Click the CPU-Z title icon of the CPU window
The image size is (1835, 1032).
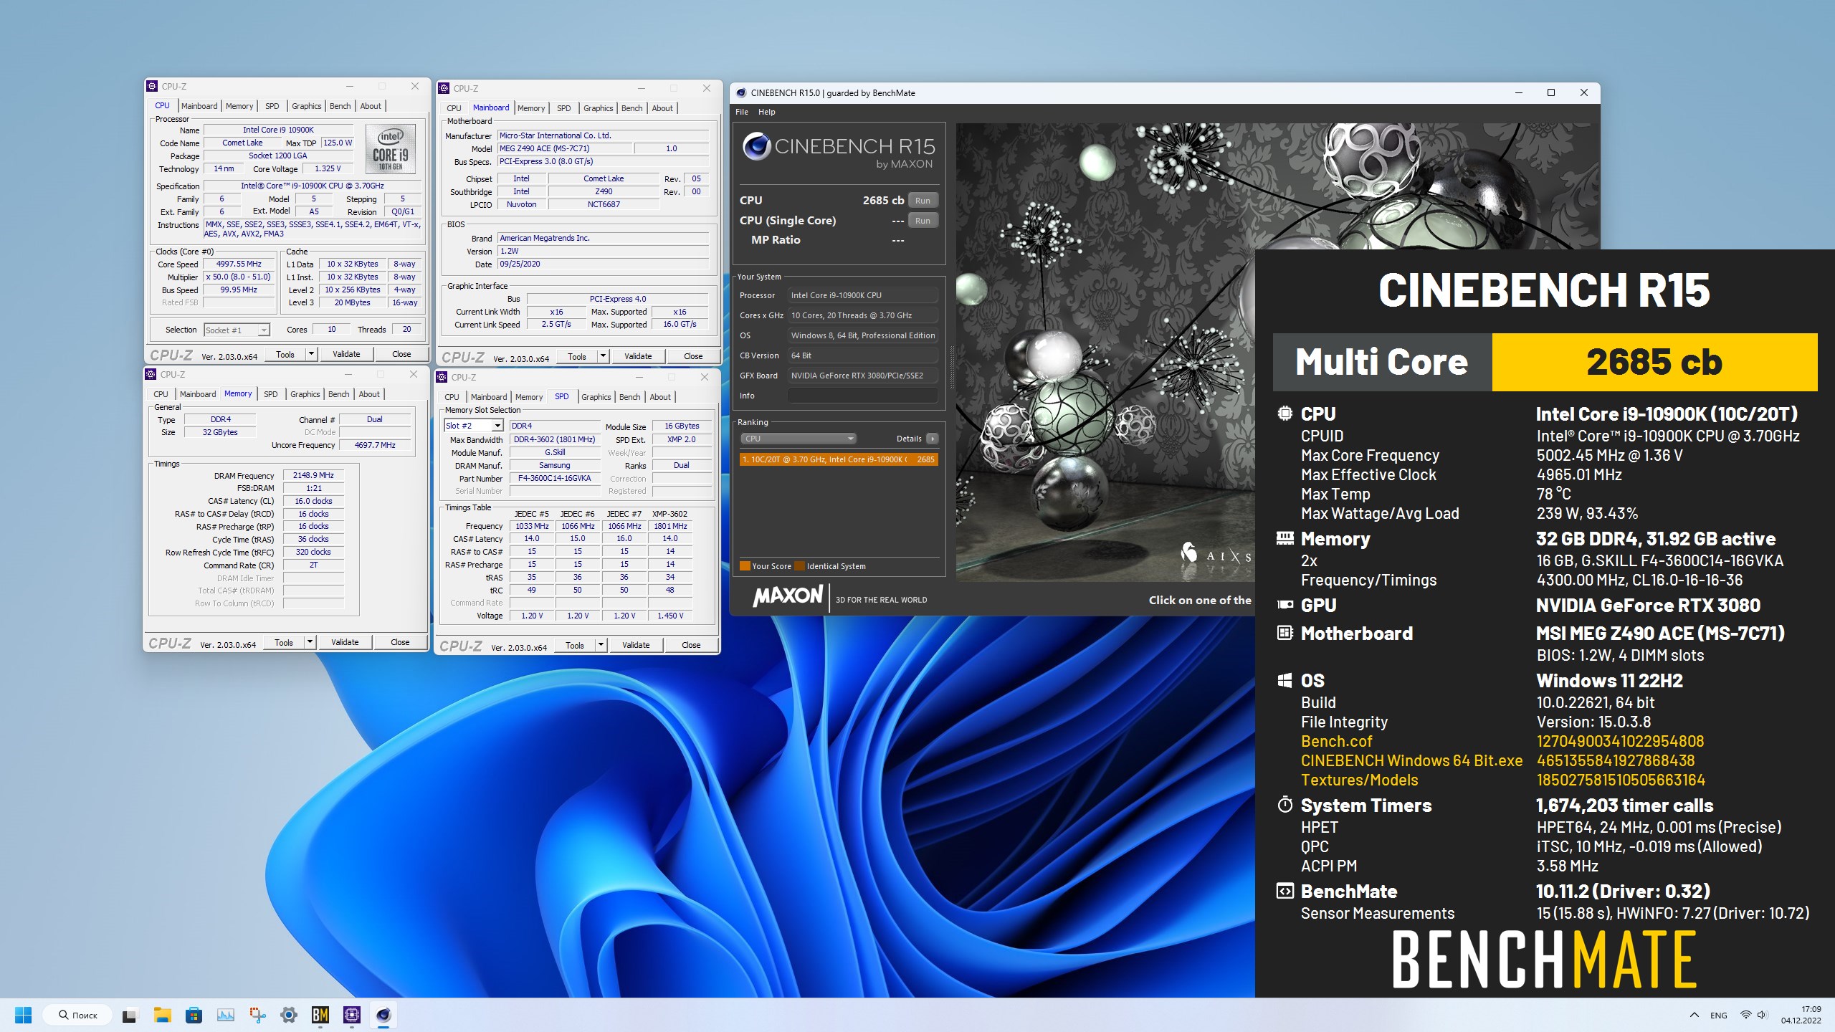(x=152, y=86)
